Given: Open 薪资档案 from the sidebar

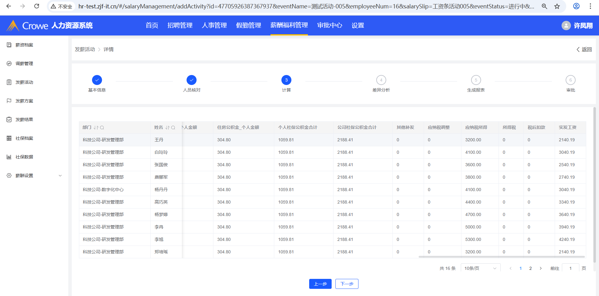Looking at the screenshot, I should pos(24,45).
